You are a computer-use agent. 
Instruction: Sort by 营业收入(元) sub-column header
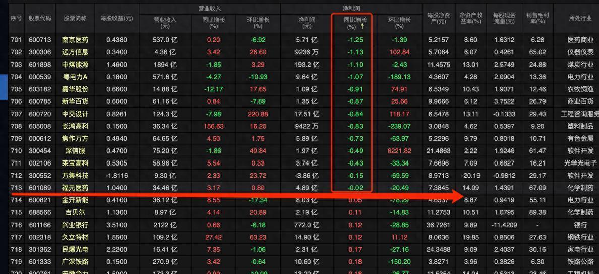165,23
